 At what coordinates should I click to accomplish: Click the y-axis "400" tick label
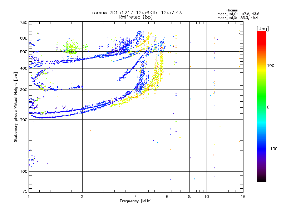tap(24, 68)
